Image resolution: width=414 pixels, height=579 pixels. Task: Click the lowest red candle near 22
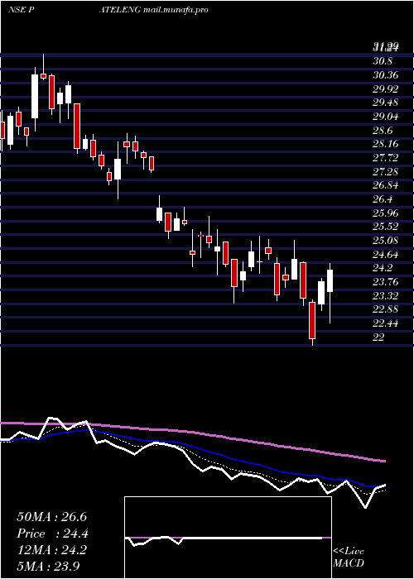pyautogui.click(x=312, y=320)
